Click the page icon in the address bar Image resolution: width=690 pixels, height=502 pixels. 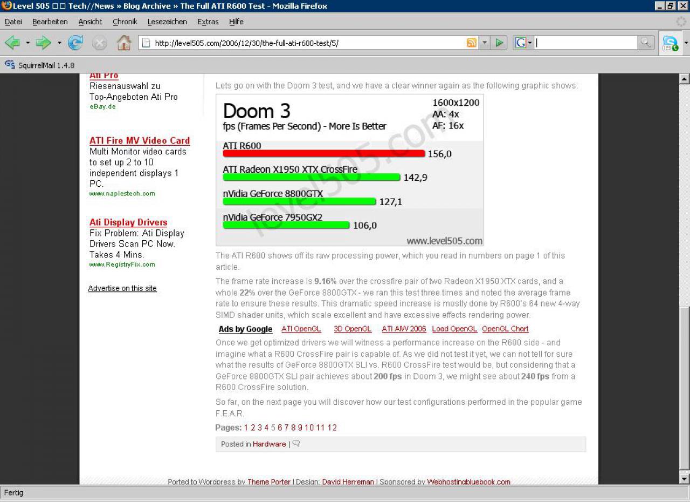tap(145, 43)
